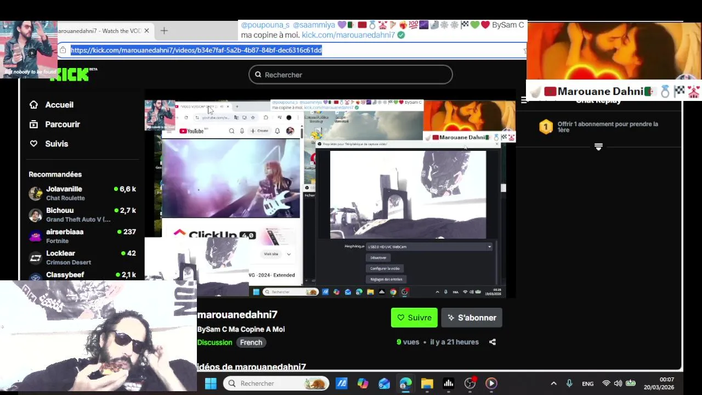Image resolution: width=702 pixels, height=395 pixels.
Task: Close the Watch the VOD browser tab
Action: pos(146,31)
